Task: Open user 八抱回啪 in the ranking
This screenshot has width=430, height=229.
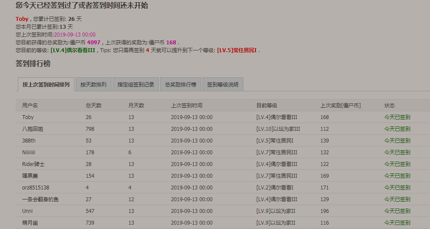Action: coord(33,129)
